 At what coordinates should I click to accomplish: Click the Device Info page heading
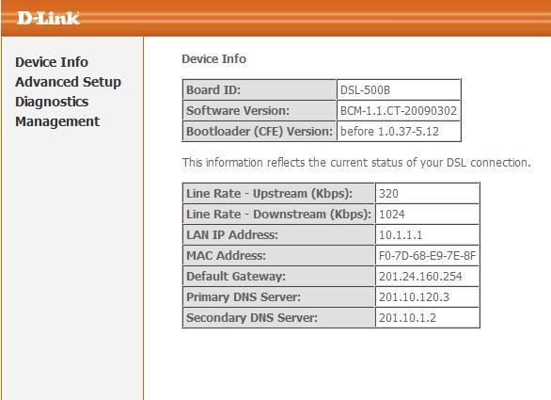click(x=213, y=58)
